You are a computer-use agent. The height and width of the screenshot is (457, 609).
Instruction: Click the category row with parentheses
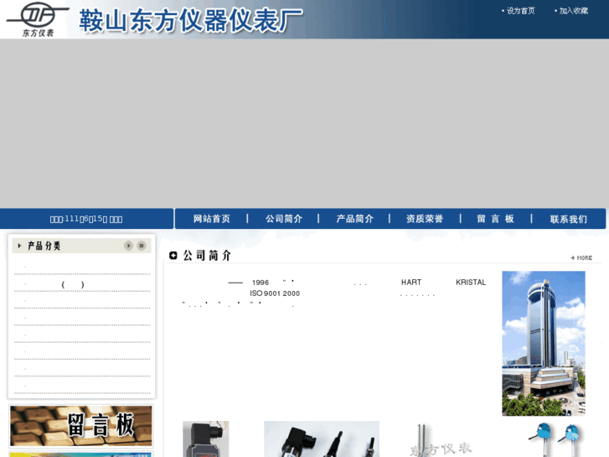(82, 284)
